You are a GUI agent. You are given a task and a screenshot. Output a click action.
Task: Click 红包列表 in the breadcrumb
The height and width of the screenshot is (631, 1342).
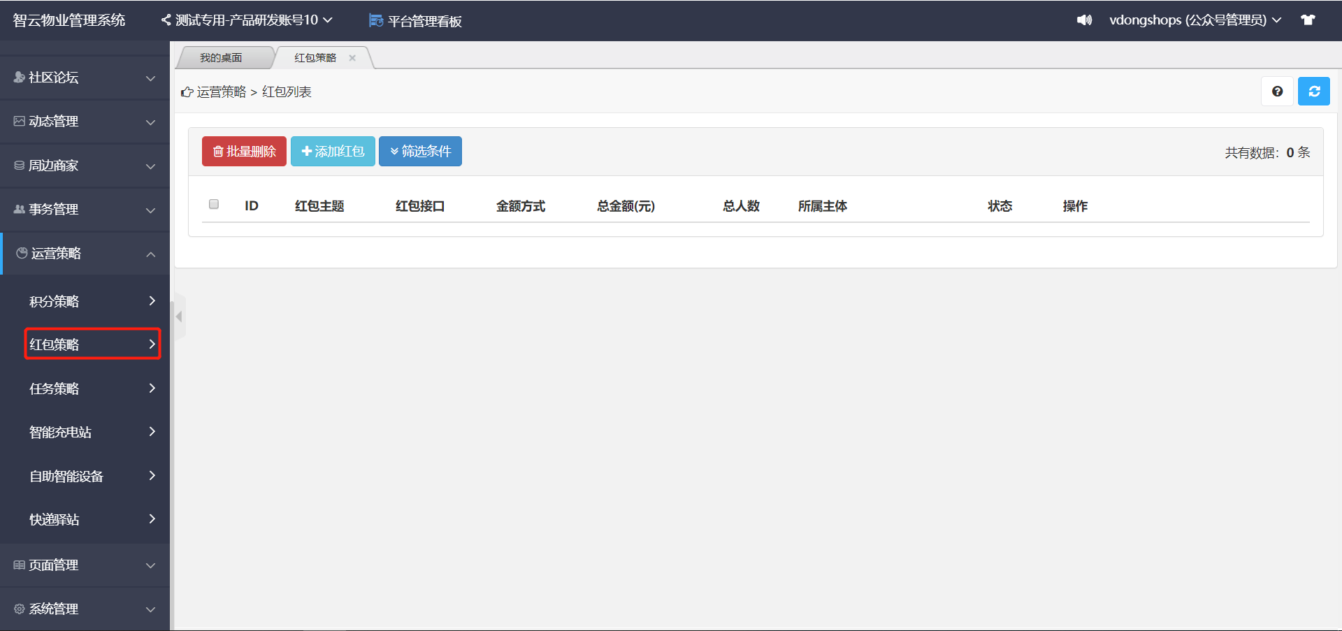[x=287, y=92]
